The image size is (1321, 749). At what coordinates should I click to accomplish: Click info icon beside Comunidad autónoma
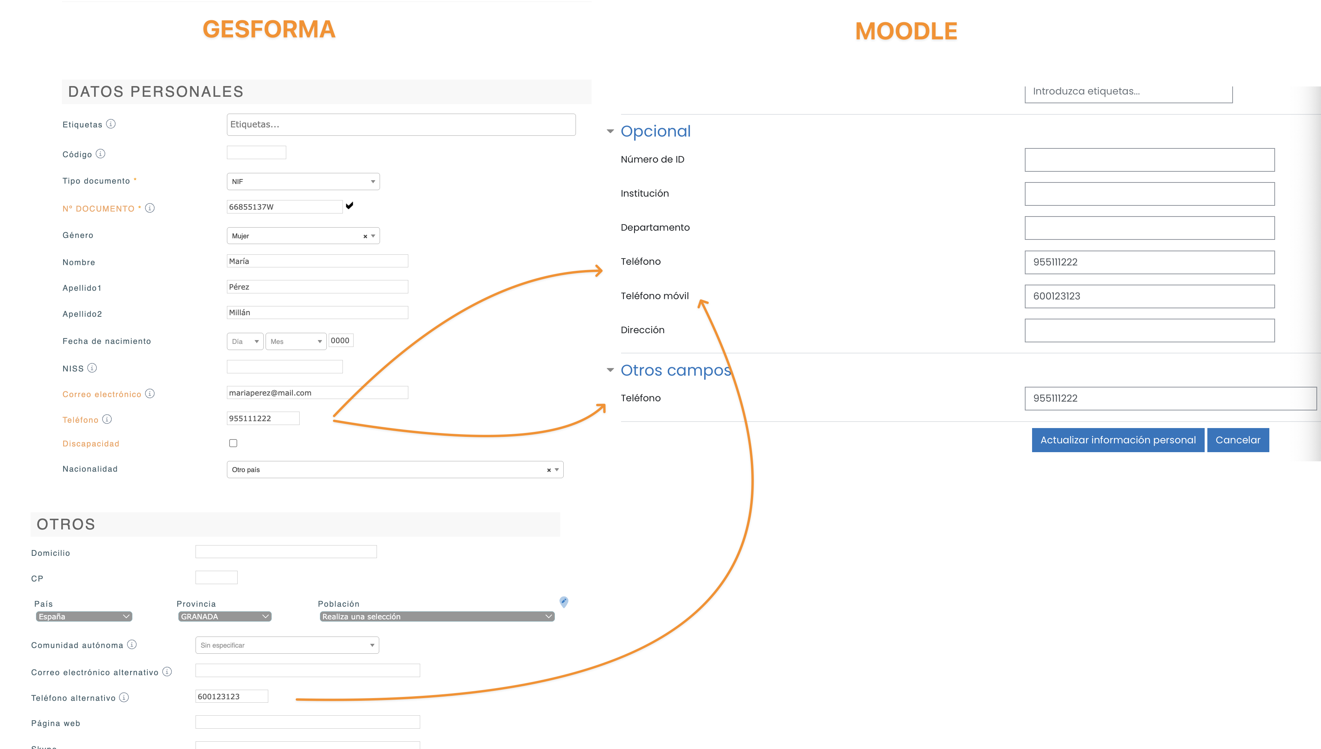tap(132, 645)
